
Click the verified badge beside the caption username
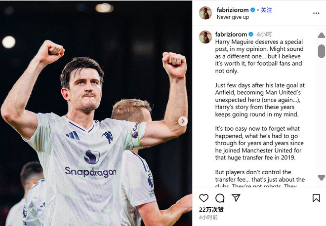(x=251, y=35)
